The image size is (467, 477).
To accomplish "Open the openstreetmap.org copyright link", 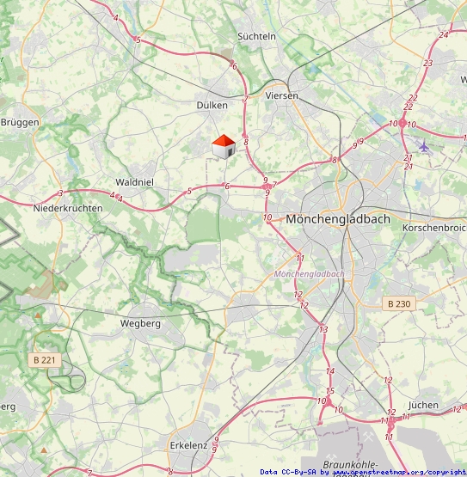I will pos(400,473).
